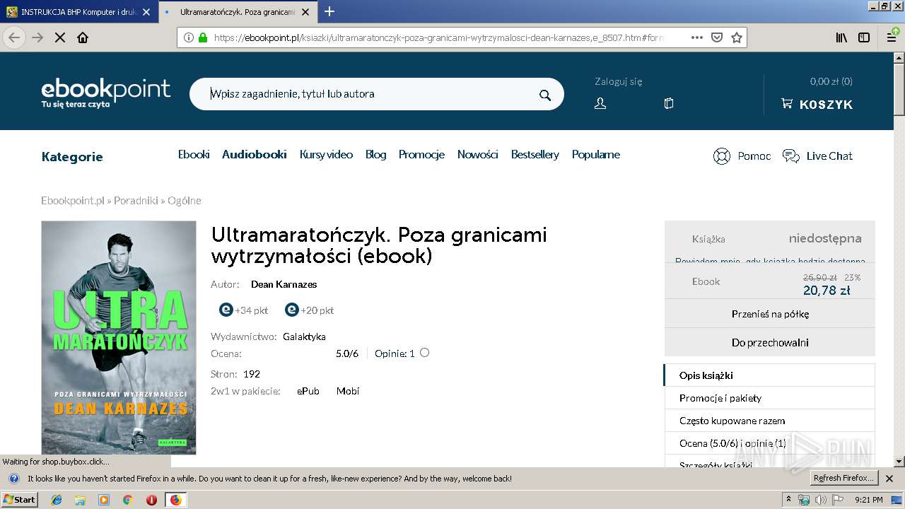
Task: Show hidden system tray icons
Action: (788, 500)
